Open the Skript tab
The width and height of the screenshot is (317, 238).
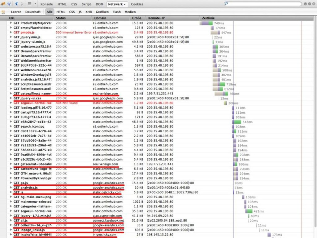pos(86,4)
